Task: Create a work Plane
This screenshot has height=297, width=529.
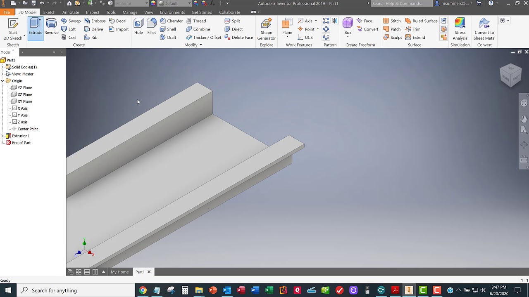Action: (287, 27)
